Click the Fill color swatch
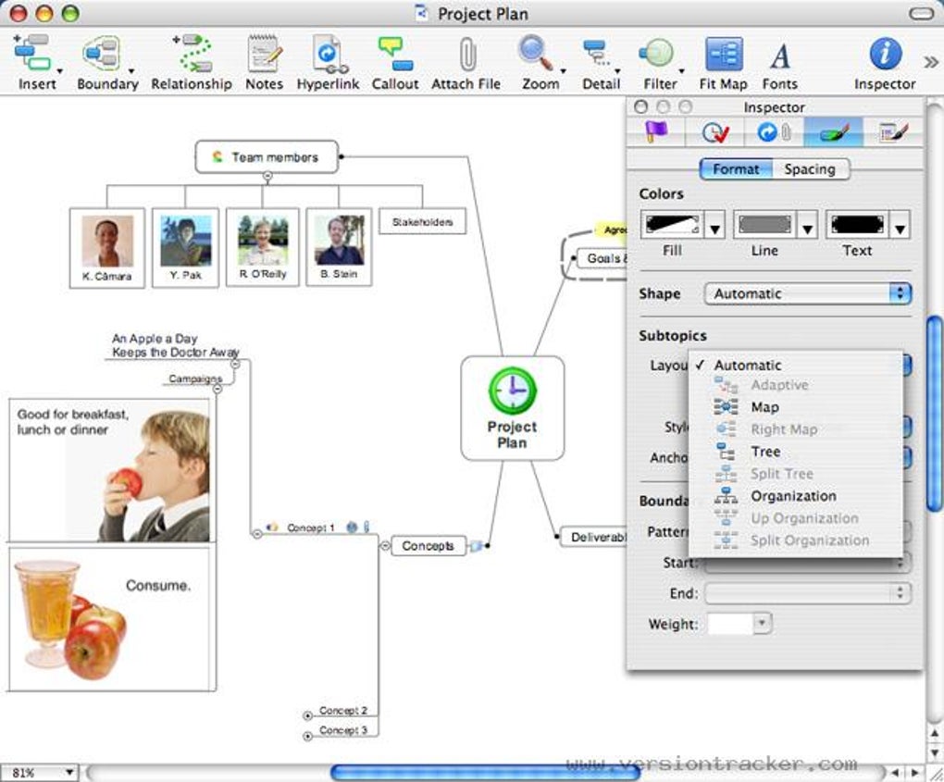944x782 pixels. point(672,225)
